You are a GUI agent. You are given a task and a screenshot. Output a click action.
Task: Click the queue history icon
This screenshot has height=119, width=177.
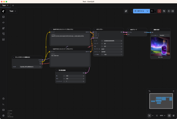164,11
